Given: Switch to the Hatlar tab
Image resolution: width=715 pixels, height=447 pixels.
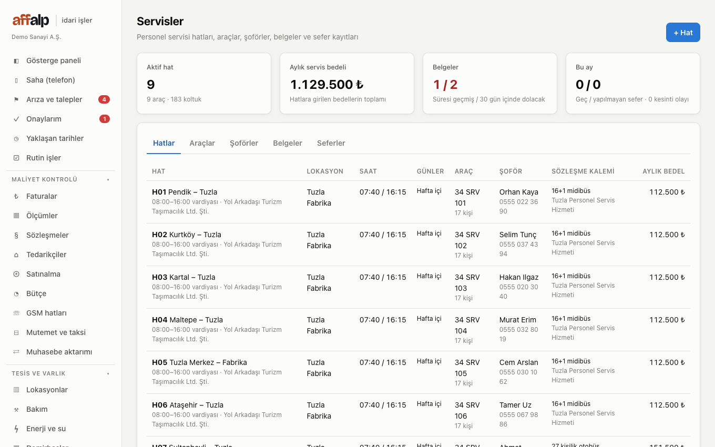Looking at the screenshot, I should tap(164, 143).
